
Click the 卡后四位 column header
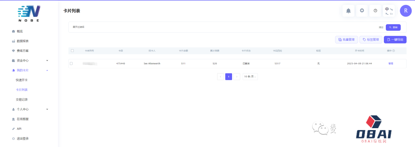277,50
